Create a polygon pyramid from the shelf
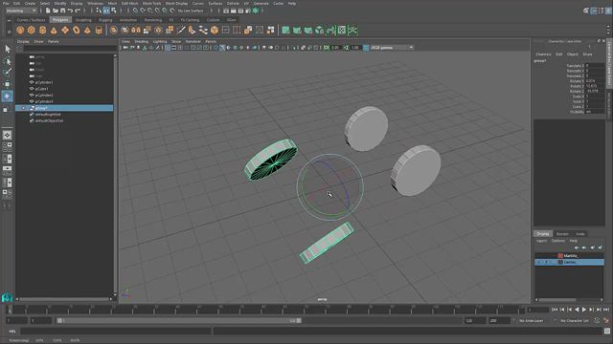 tap(87, 30)
